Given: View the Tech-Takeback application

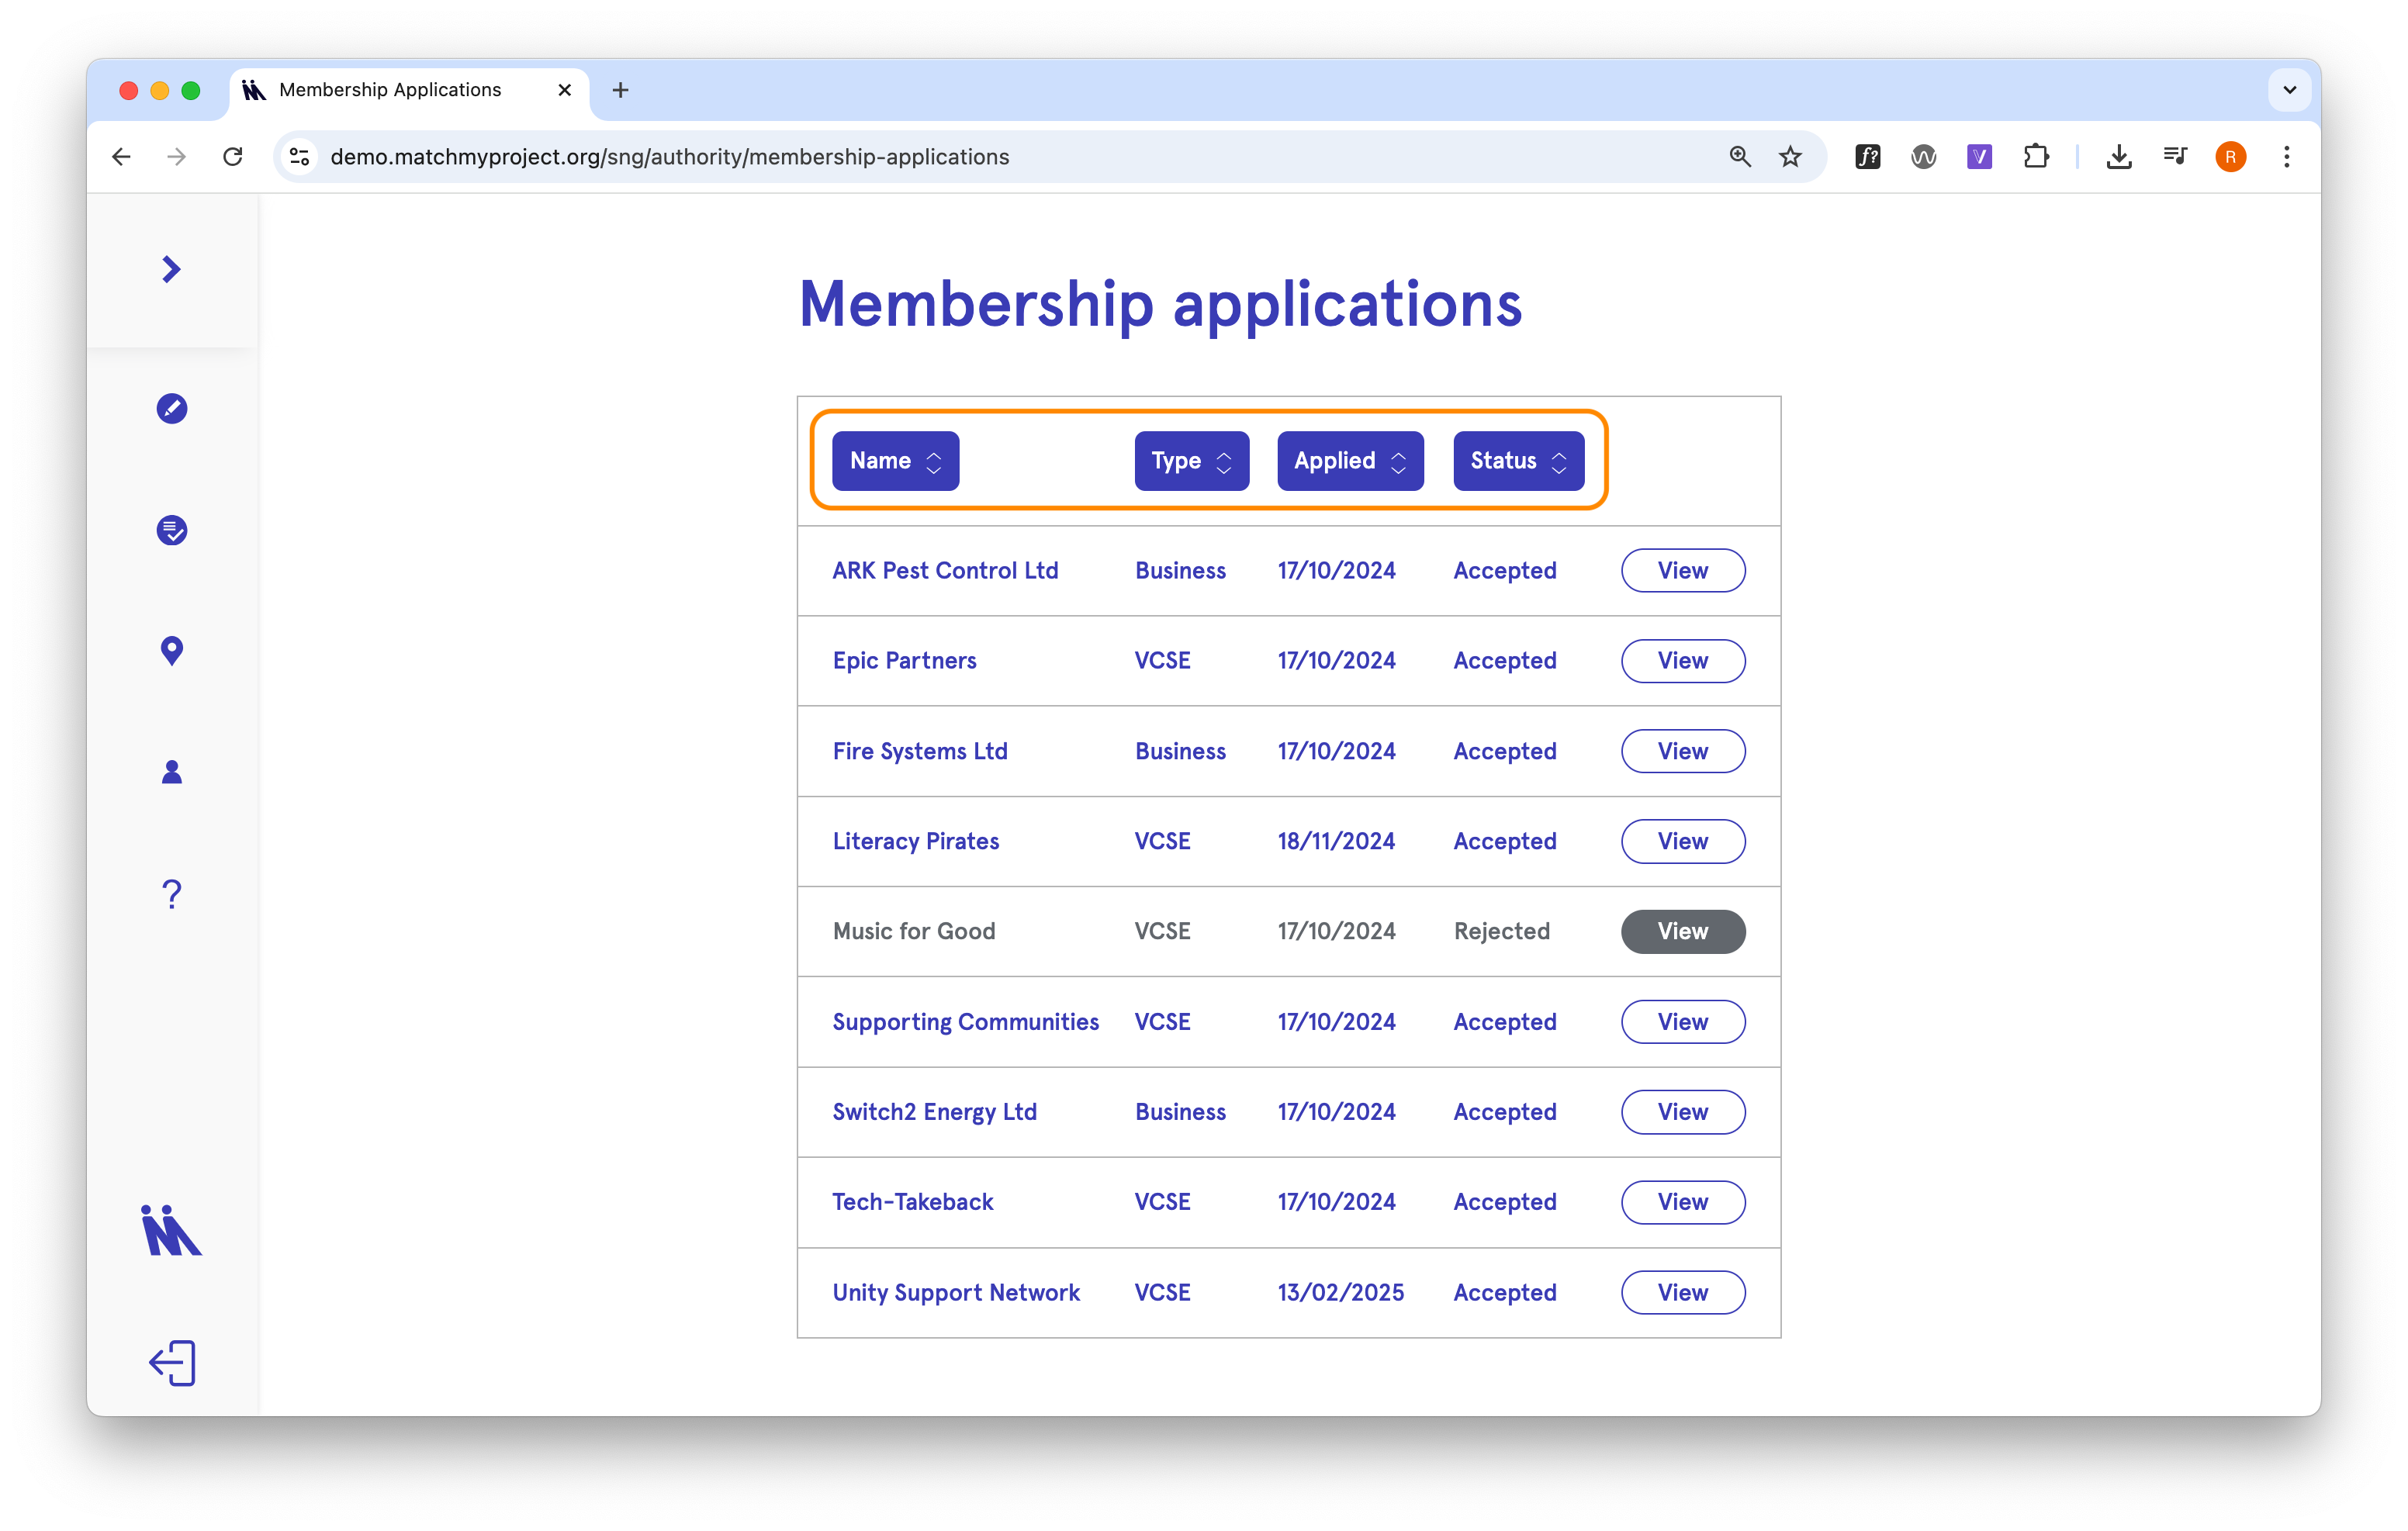Looking at the screenshot, I should click(1683, 1202).
